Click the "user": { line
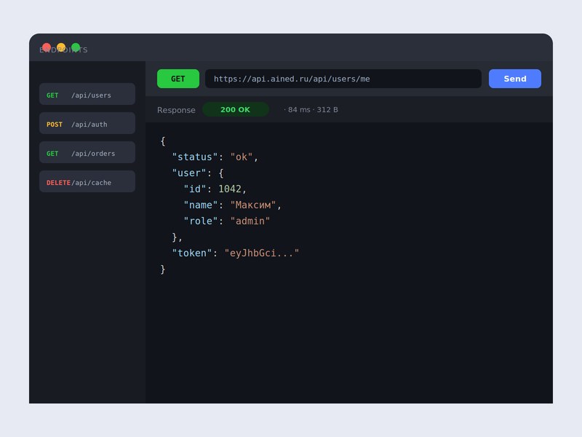Viewport: 582px width, 437px height. click(198, 173)
